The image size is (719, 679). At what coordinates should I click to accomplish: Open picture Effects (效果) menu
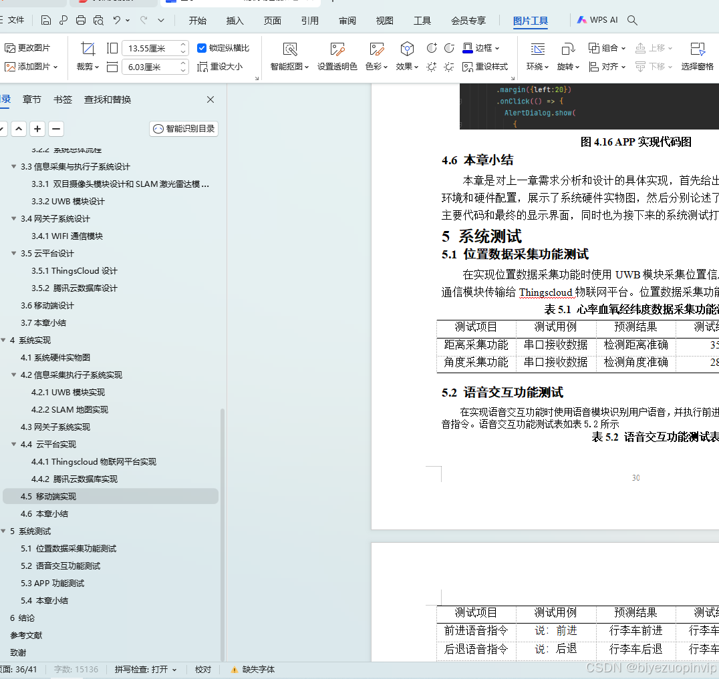407,57
